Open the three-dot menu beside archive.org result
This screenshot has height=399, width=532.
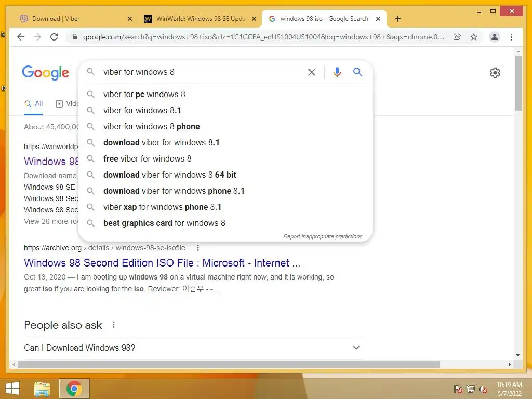[198, 248]
